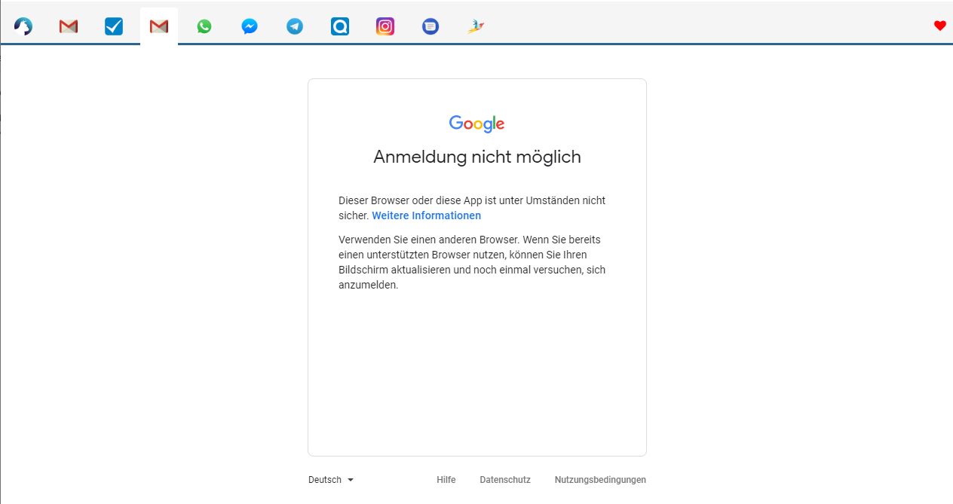Open the Hilfe link
Image resolution: width=953 pixels, height=504 pixels.
pyautogui.click(x=446, y=480)
